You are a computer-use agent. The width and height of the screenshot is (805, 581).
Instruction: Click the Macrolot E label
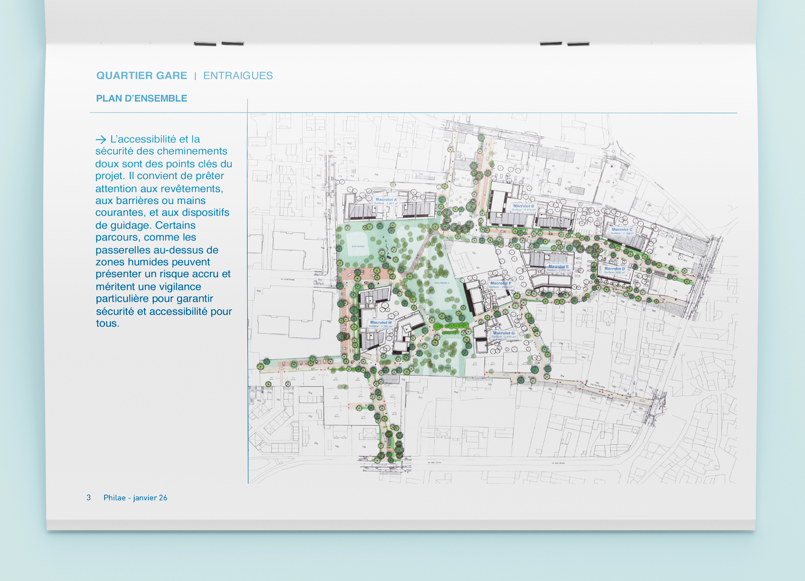(x=559, y=266)
